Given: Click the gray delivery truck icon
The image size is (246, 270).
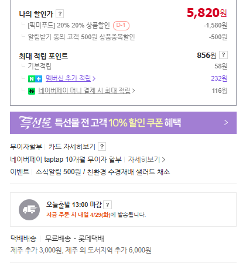Looking at the screenshot, I should [29, 210].
